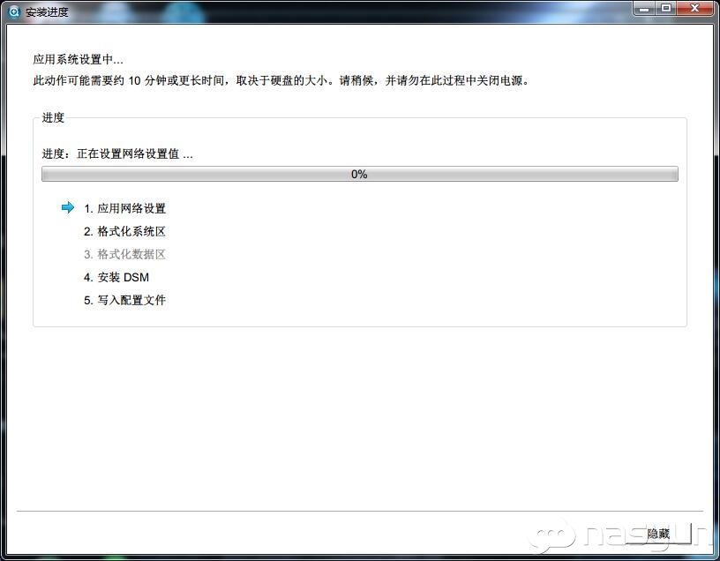
Task: Close the 安装进度 window
Action: tap(695, 8)
